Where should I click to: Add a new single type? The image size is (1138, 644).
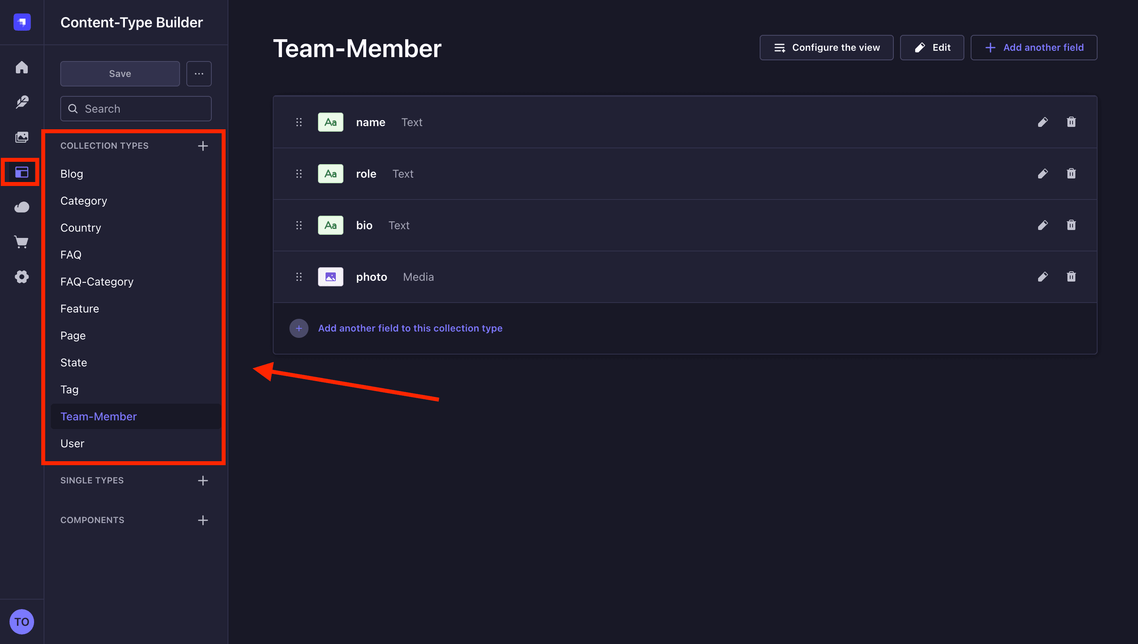click(203, 480)
